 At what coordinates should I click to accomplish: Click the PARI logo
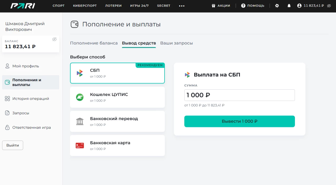click(23, 6)
